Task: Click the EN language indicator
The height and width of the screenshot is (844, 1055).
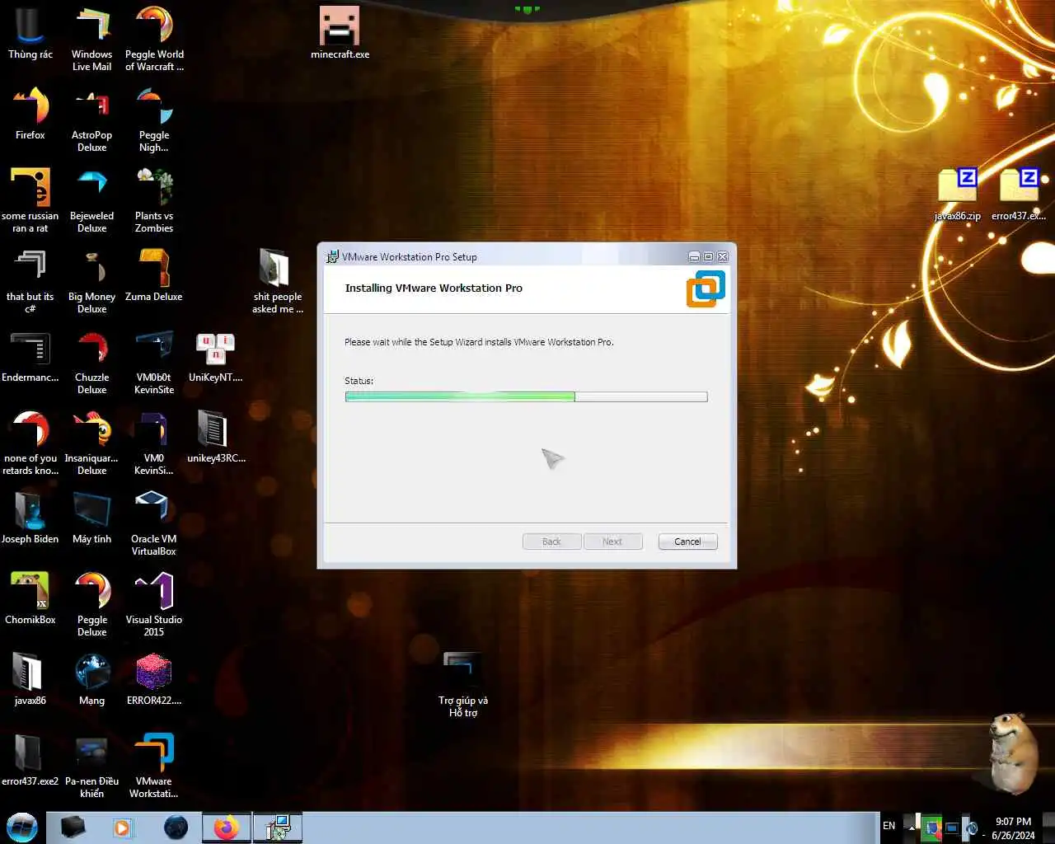Action: pos(889,826)
